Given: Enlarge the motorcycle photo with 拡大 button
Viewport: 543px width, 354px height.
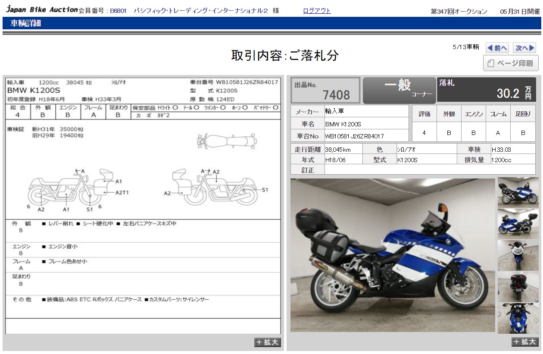Looking at the screenshot, I should click(525, 342).
